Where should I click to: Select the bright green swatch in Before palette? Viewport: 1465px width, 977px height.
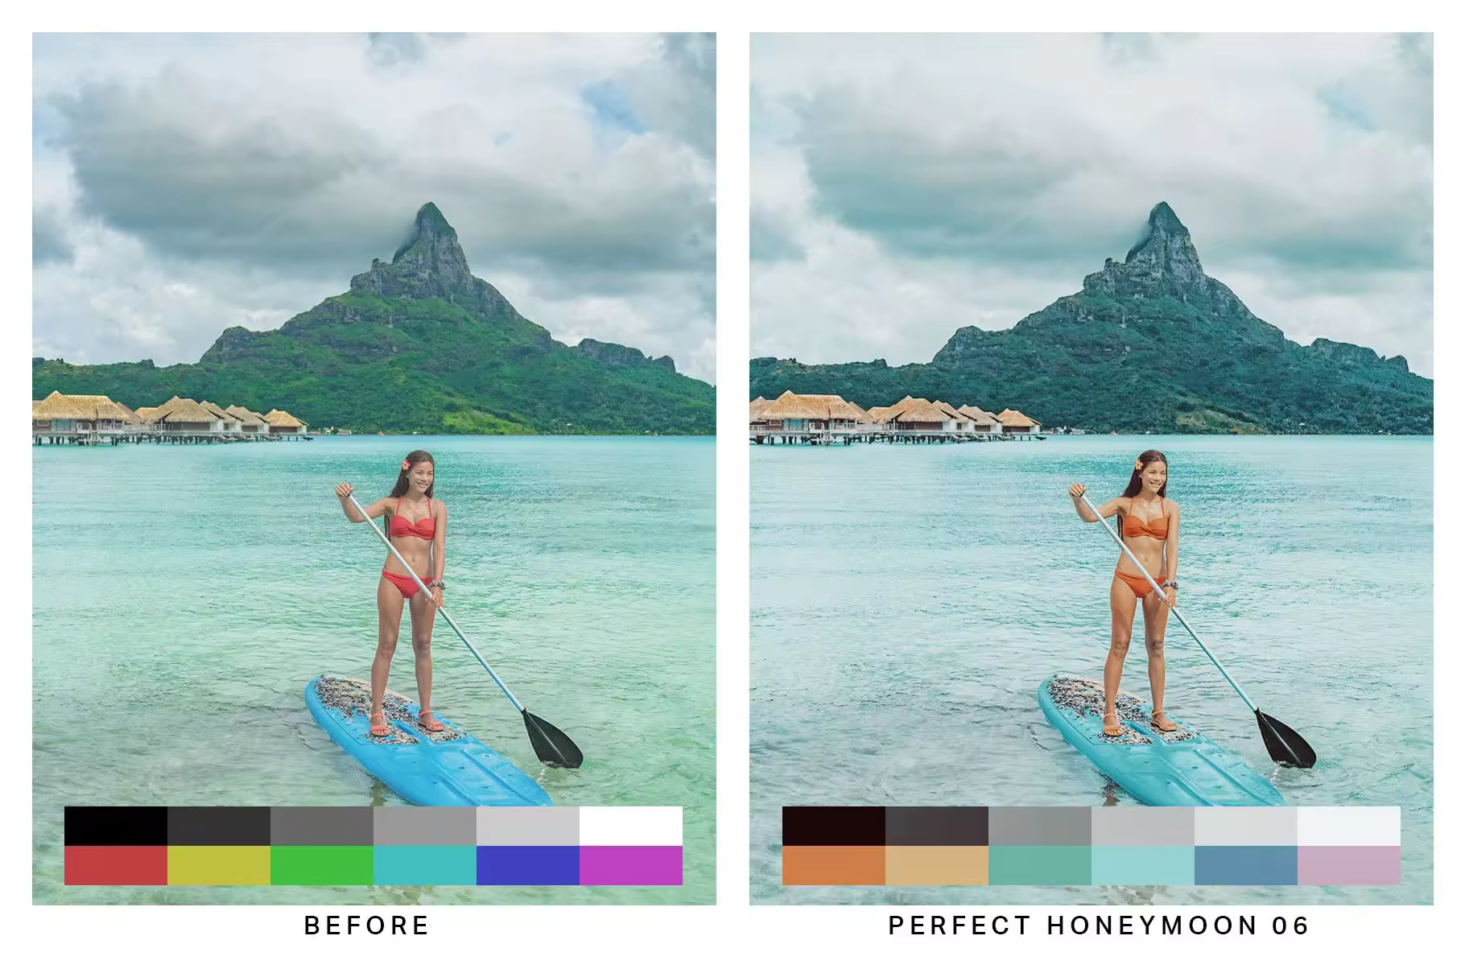(x=322, y=865)
